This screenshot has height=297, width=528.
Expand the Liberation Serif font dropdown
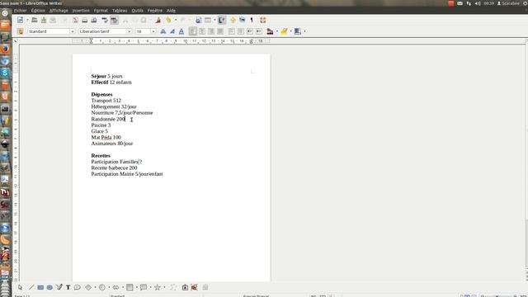[x=129, y=31]
